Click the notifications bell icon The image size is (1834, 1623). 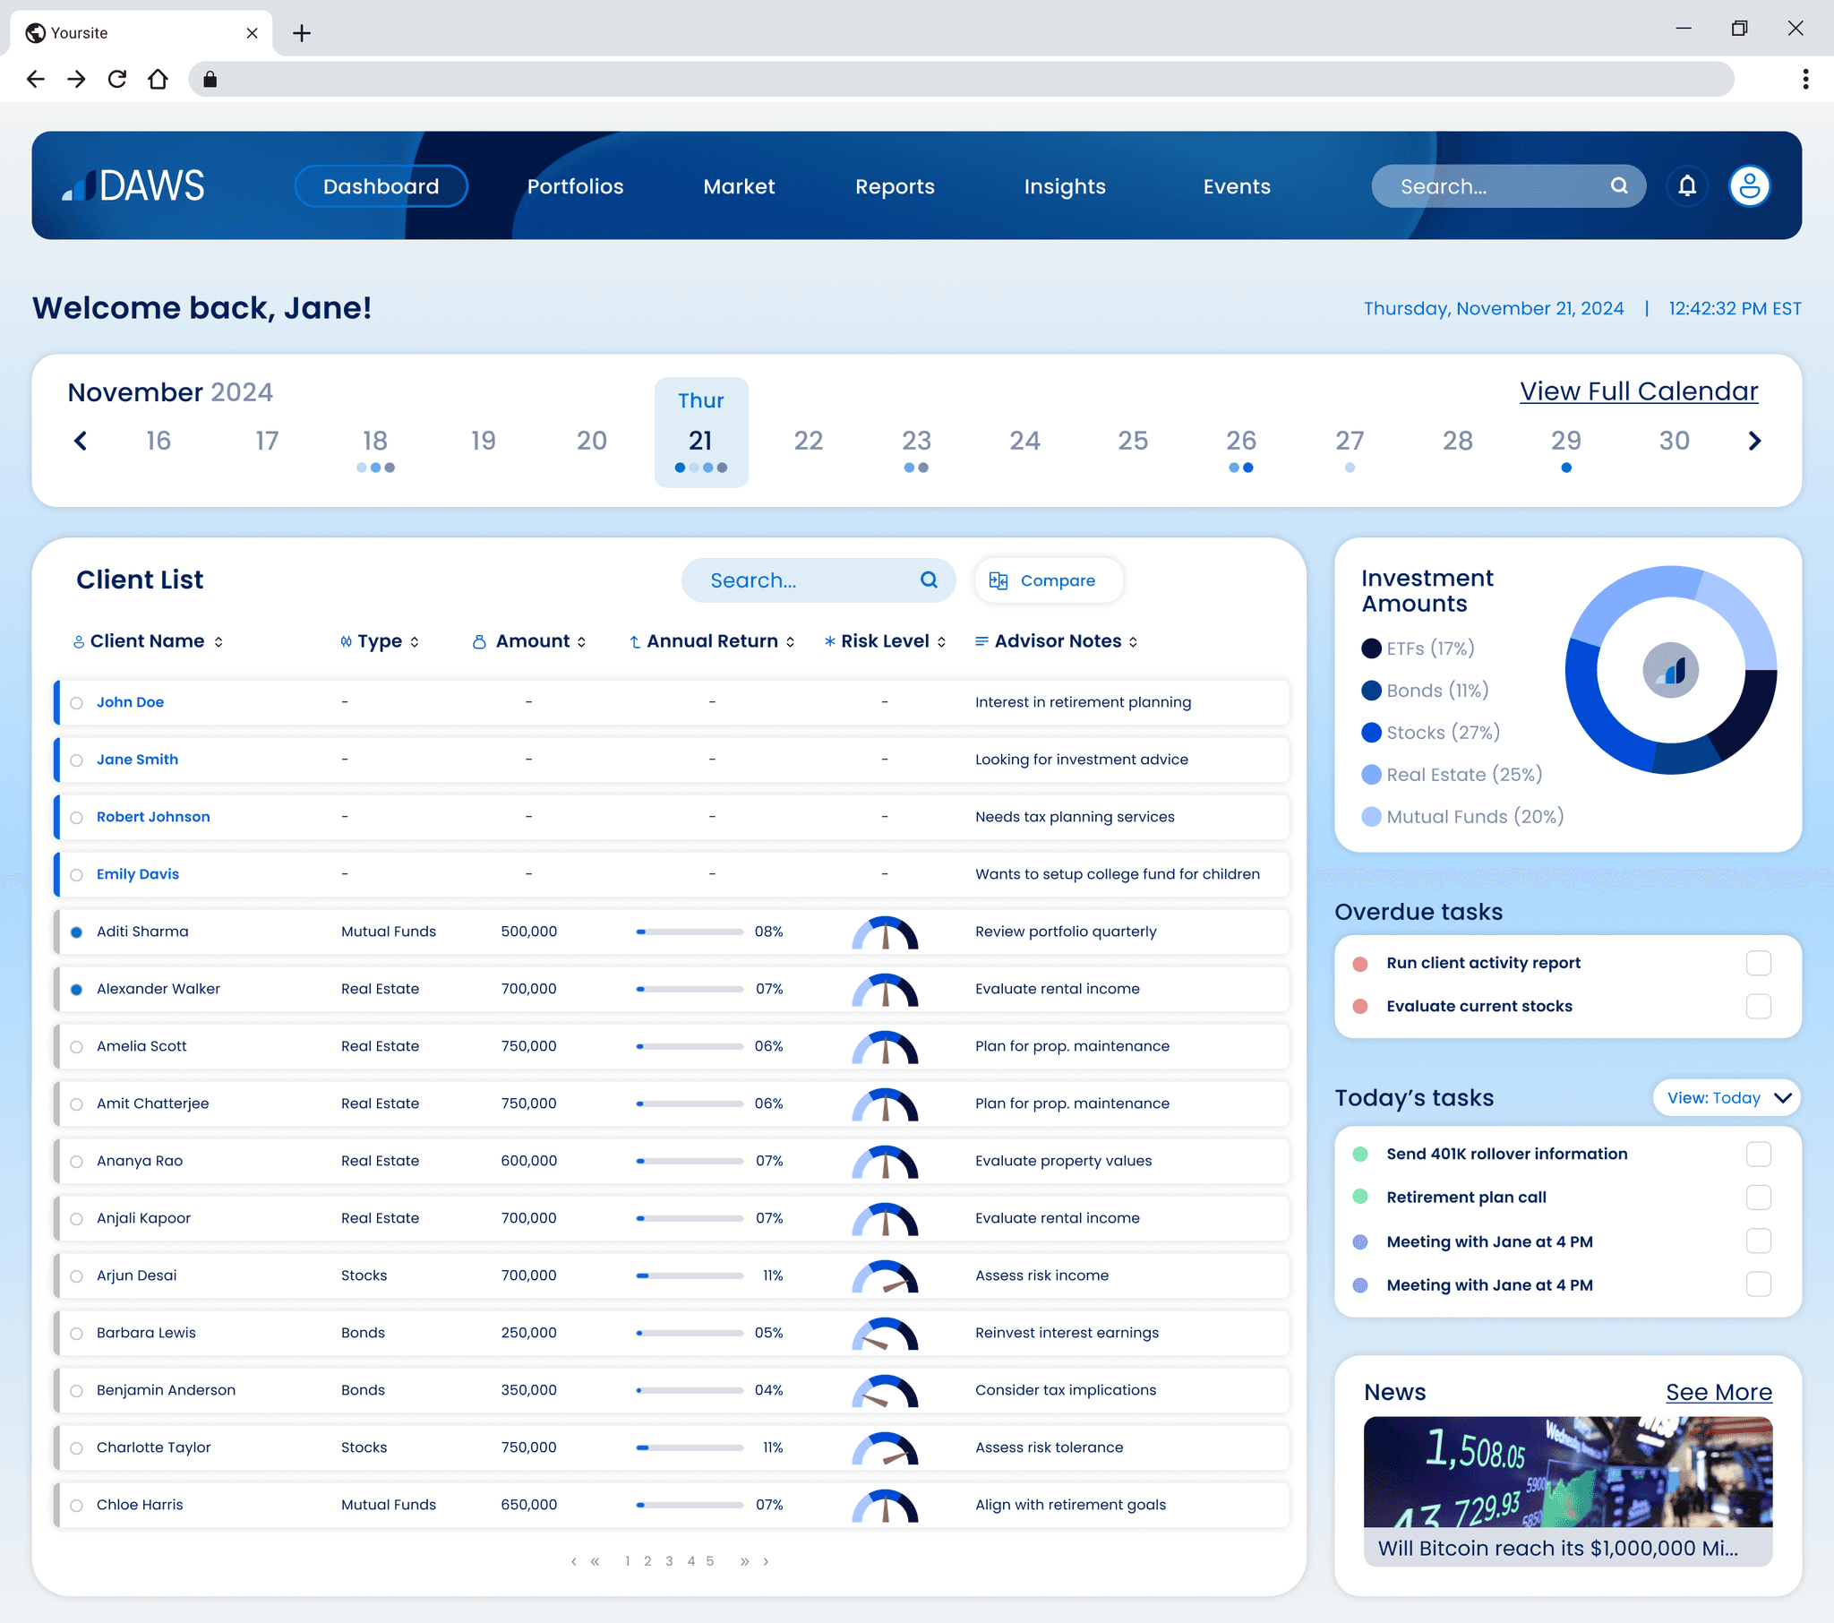(x=1687, y=185)
